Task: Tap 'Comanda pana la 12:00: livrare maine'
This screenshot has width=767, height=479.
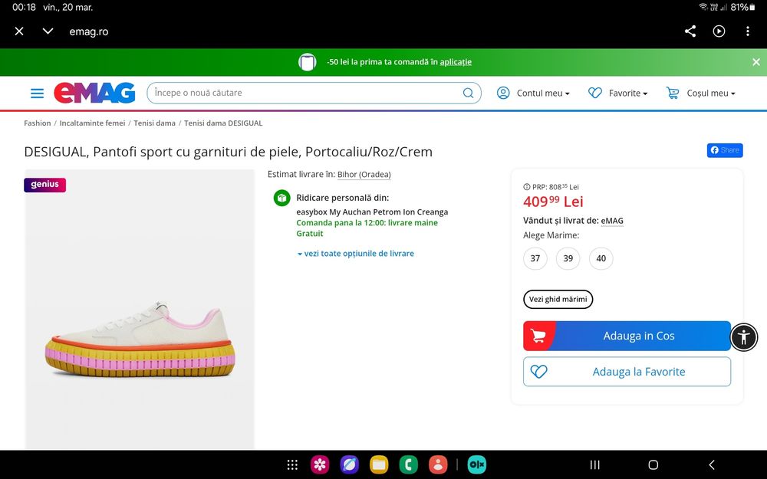Action: [367, 223]
